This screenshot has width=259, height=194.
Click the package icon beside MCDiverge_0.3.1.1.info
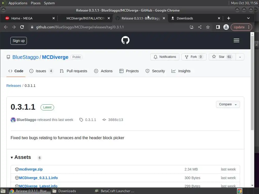(17, 178)
